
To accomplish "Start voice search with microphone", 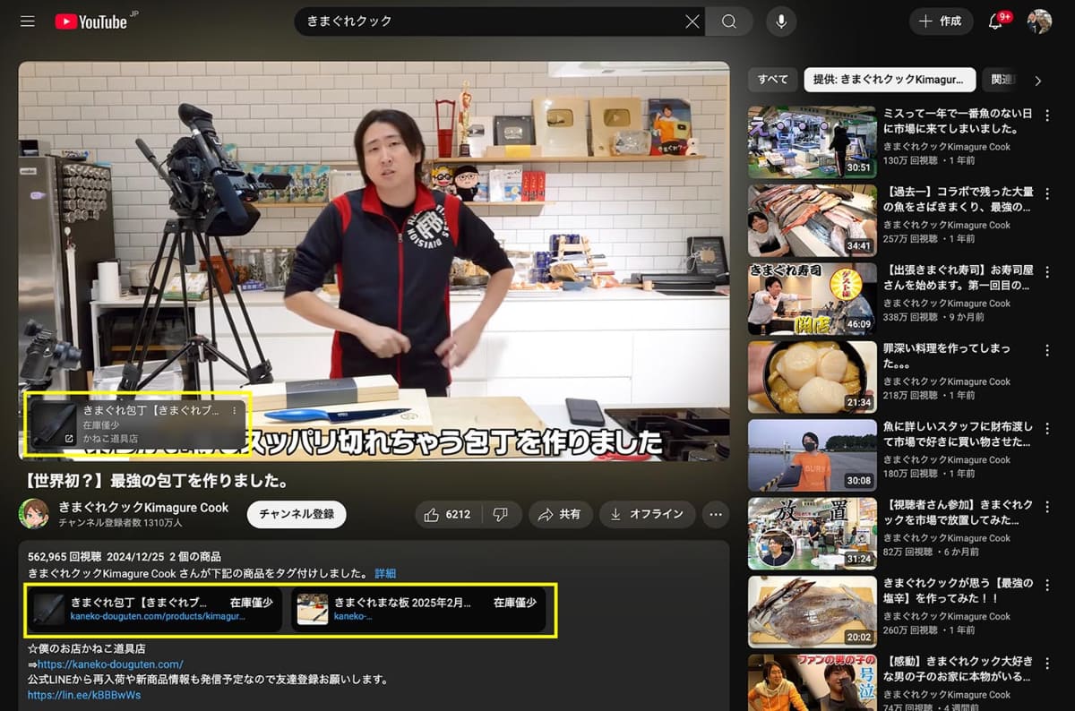I will click(781, 21).
